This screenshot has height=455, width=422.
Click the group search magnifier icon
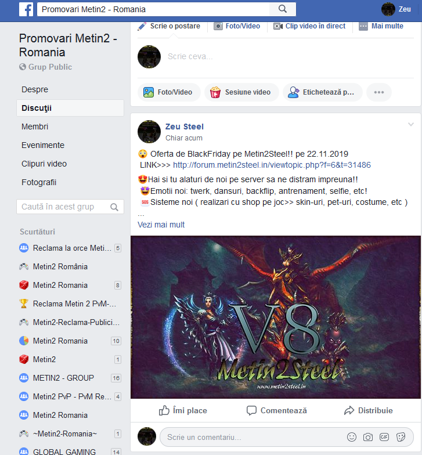coord(114,207)
